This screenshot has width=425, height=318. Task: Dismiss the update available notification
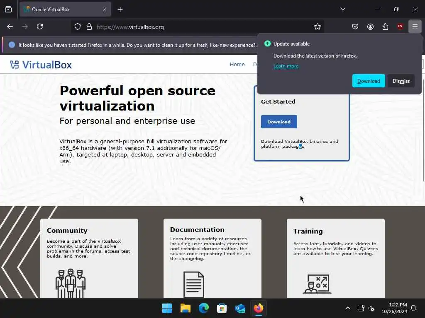[x=401, y=81]
